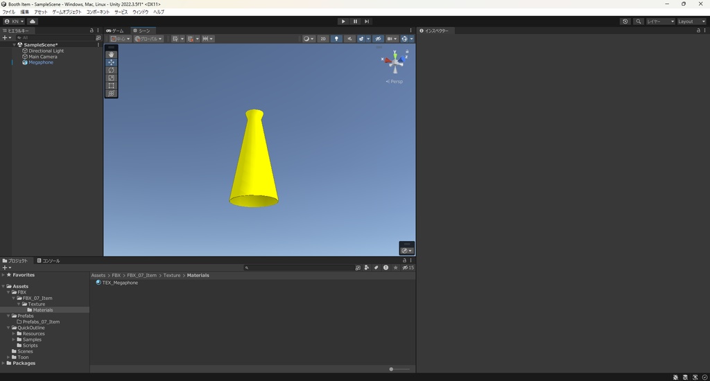Open the 編集 menu

tap(24, 12)
